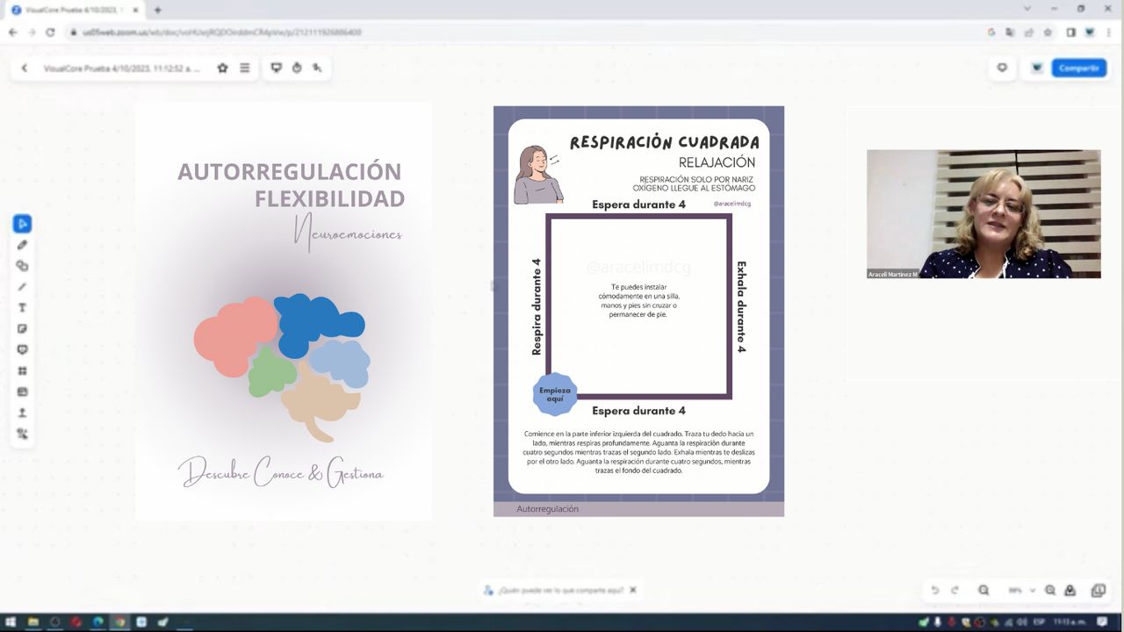The height and width of the screenshot is (632, 1124).
Task: Expand the zoom percentage dropdown
Action: [x=1032, y=591]
